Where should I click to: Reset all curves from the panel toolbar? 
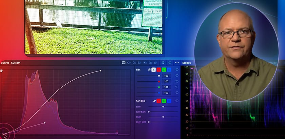click(170, 63)
